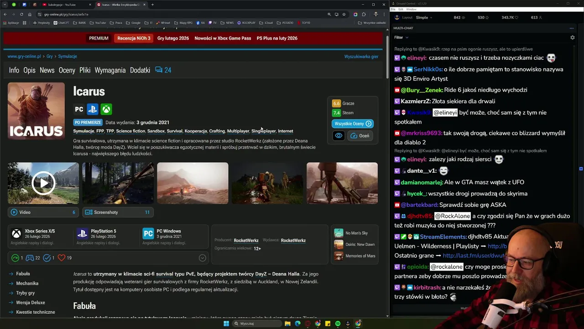Open the desert fire screenshot thumbnail
This screenshot has width=584, height=329.
pos(193,183)
